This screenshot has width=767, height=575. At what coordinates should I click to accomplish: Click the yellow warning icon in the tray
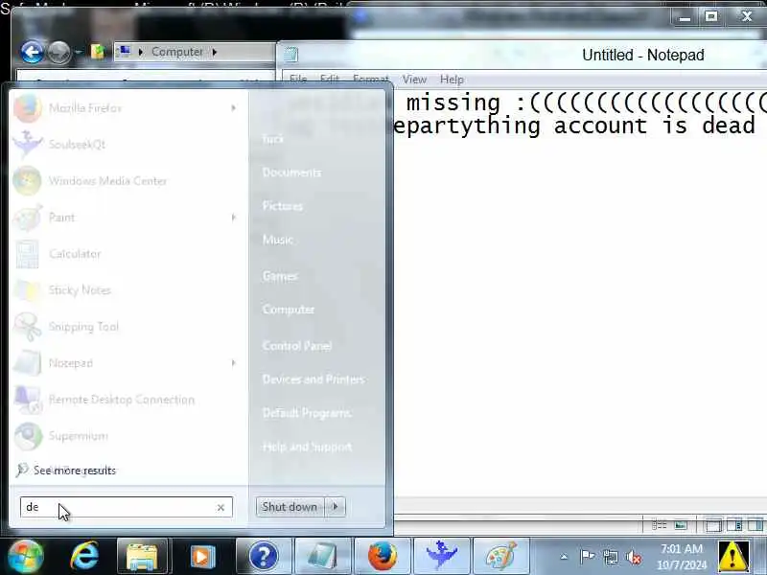(x=732, y=556)
